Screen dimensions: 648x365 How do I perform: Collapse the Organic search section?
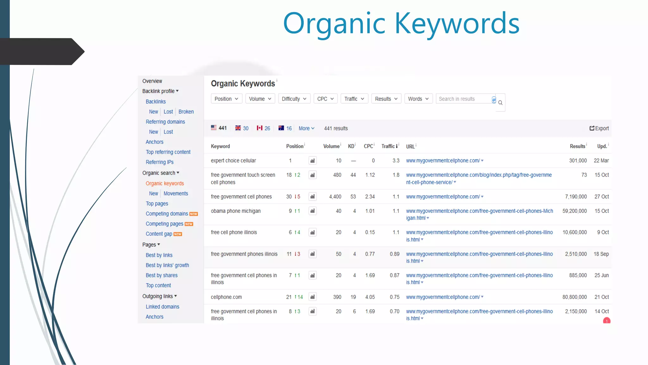click(x=161, y=173)
